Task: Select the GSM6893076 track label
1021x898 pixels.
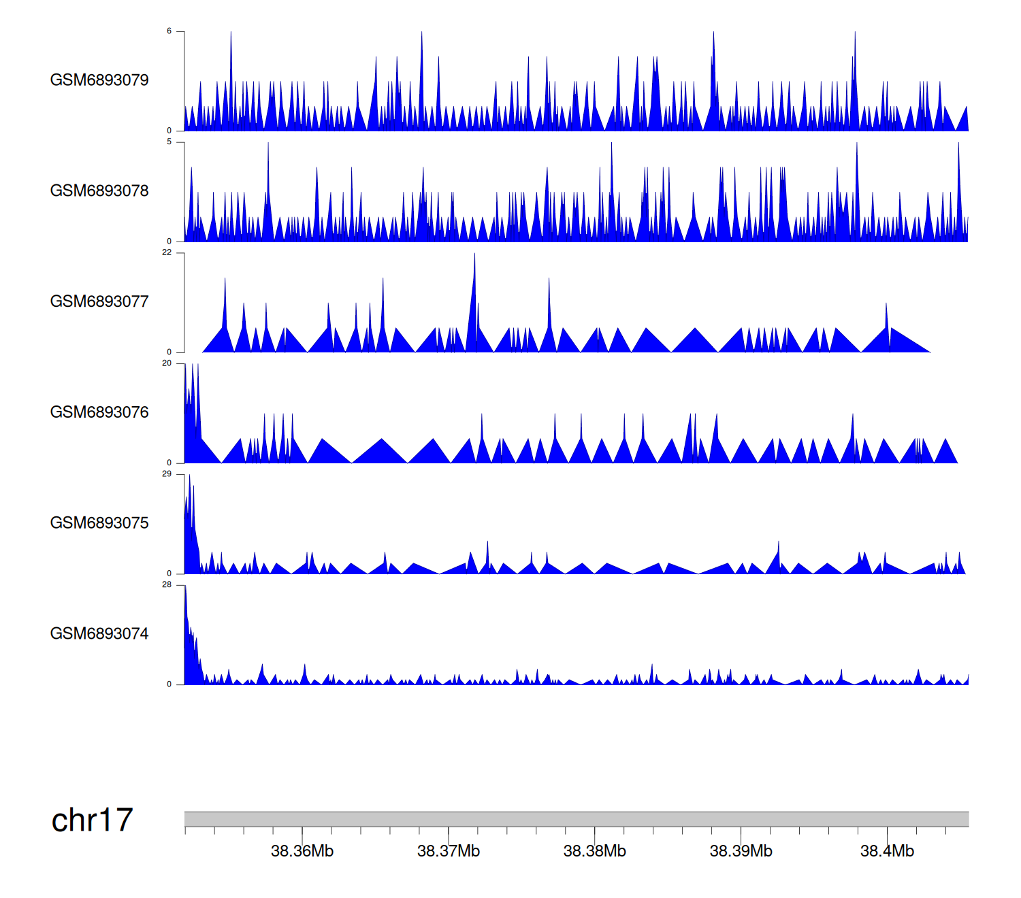Action: [x=99, y=412]
